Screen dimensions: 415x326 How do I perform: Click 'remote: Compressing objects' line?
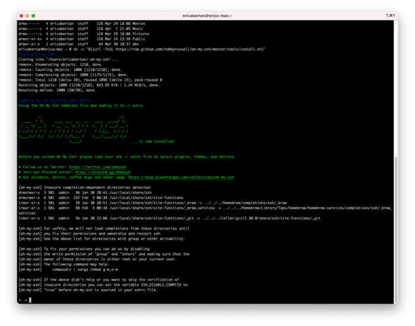[73, 75]
